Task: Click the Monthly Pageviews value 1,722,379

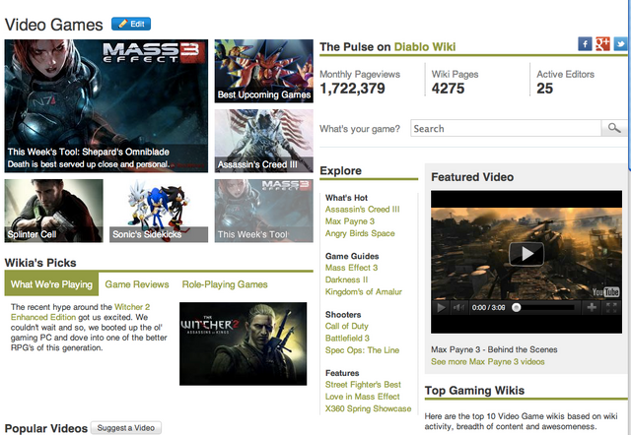Action: (353, 89)
